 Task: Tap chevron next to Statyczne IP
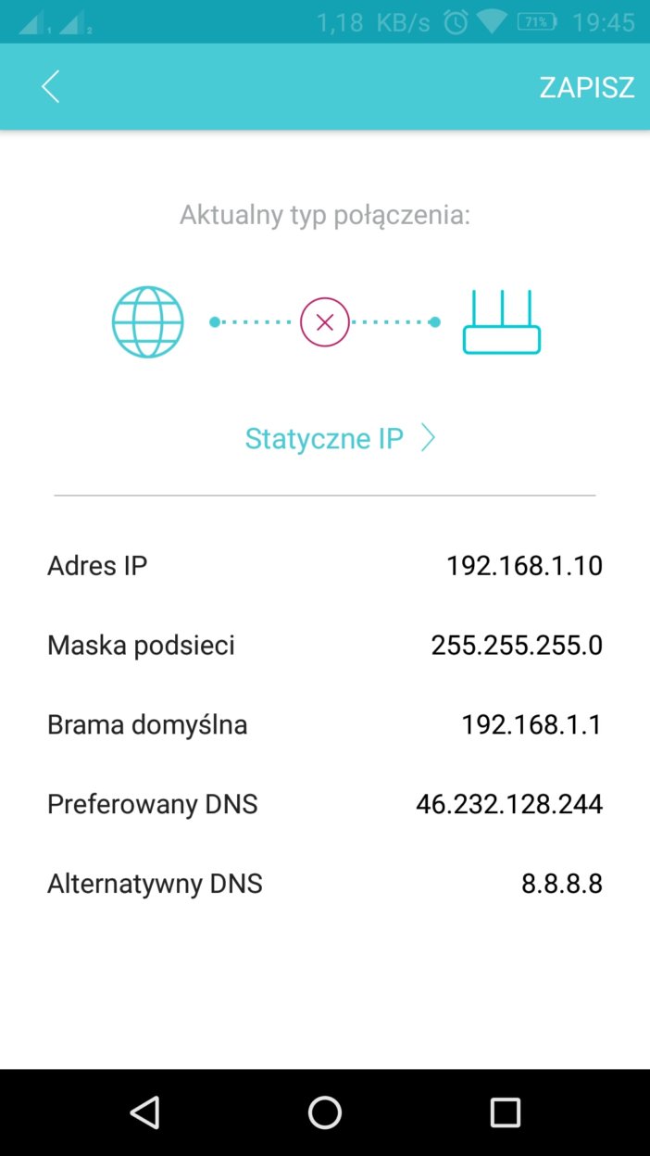tap(428, 438)
